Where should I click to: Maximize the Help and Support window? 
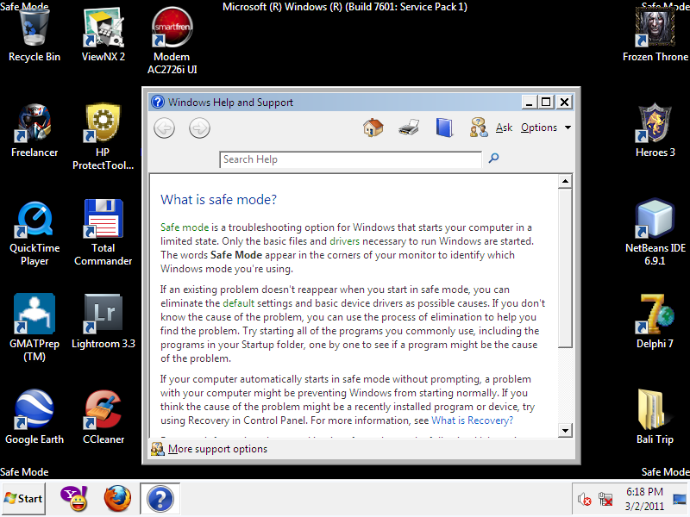click(546, 103)
